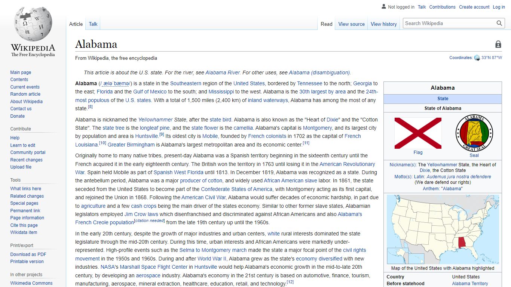The image size is (511, 287).
Task: Click the search magnifier icon
Action: click(x=499, y=23)
